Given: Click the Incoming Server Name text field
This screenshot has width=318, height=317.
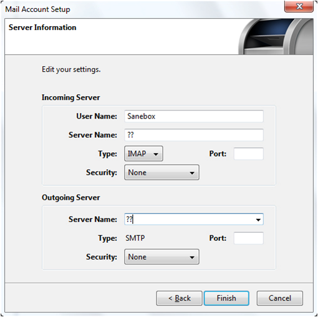Looking at the screenshot, I should pos(194,135).
